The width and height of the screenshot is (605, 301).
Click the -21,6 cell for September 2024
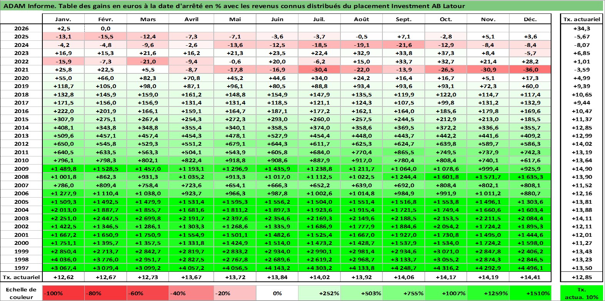(x=404, y=45)
